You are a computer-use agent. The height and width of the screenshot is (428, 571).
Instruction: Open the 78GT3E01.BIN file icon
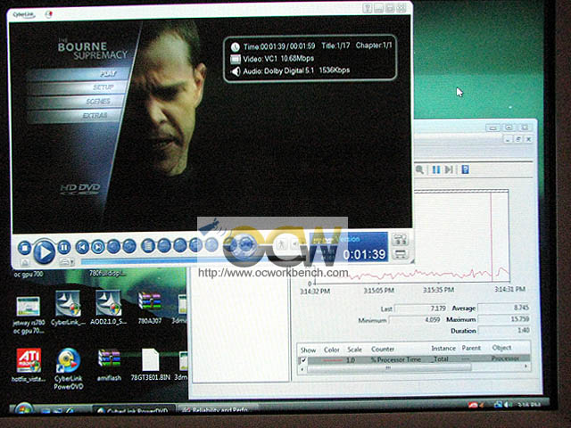(151, 365)
